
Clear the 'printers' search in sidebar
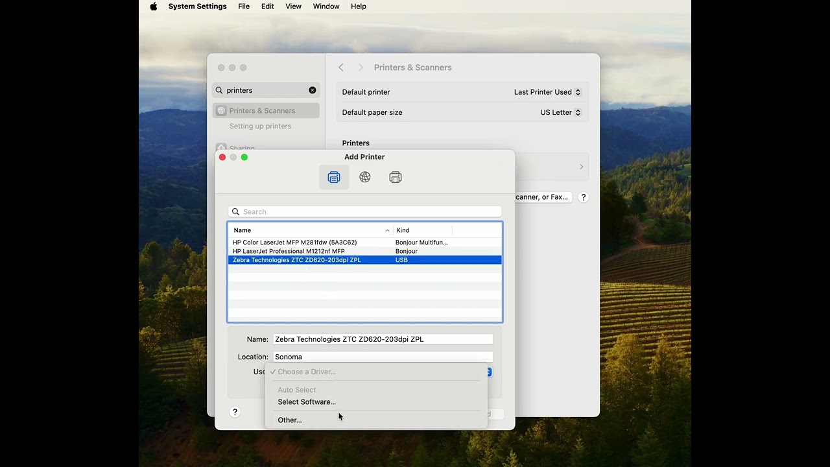click(313, 90)
